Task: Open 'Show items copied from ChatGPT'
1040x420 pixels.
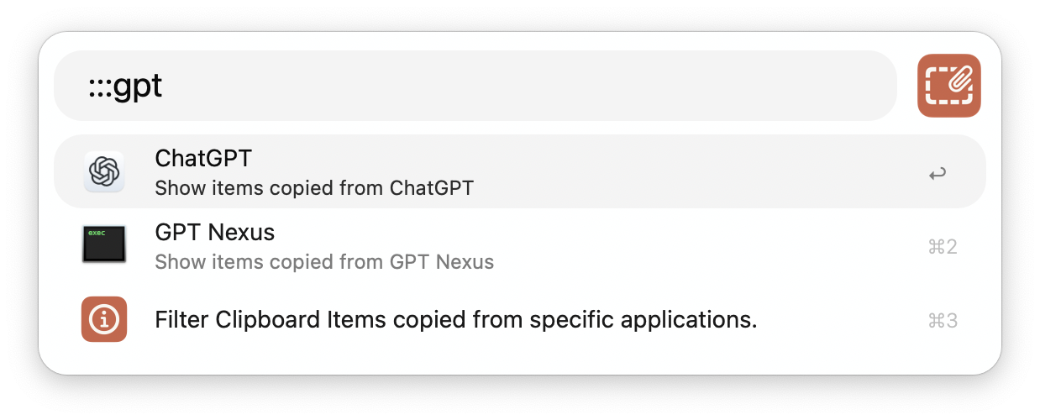Action: 314,188
